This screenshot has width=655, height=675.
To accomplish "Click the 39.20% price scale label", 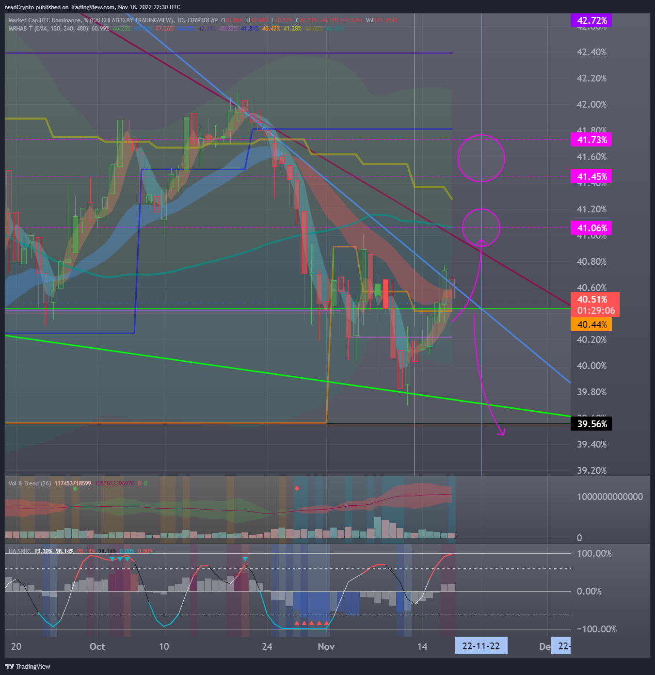I will click(591, 470).
